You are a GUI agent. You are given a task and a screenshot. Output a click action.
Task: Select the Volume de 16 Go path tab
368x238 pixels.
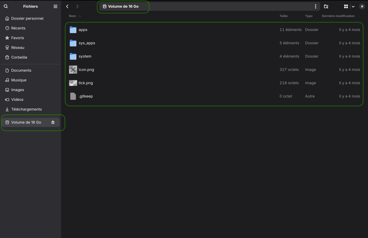tap(123, 6)
